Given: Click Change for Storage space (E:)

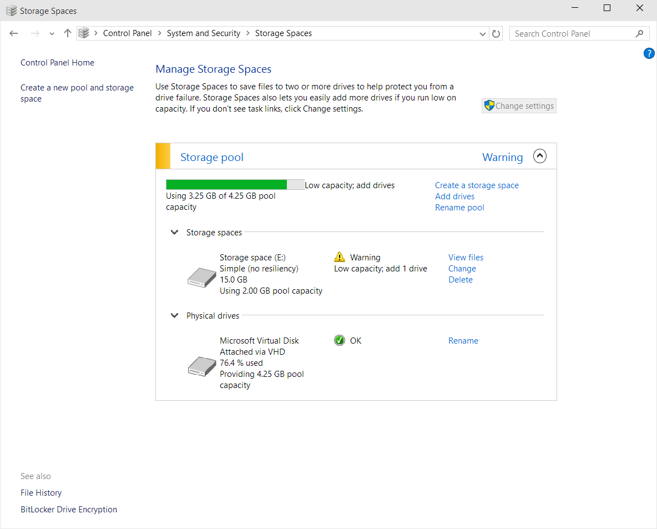Looking at the screenshot, I should (x=462, y=268).
